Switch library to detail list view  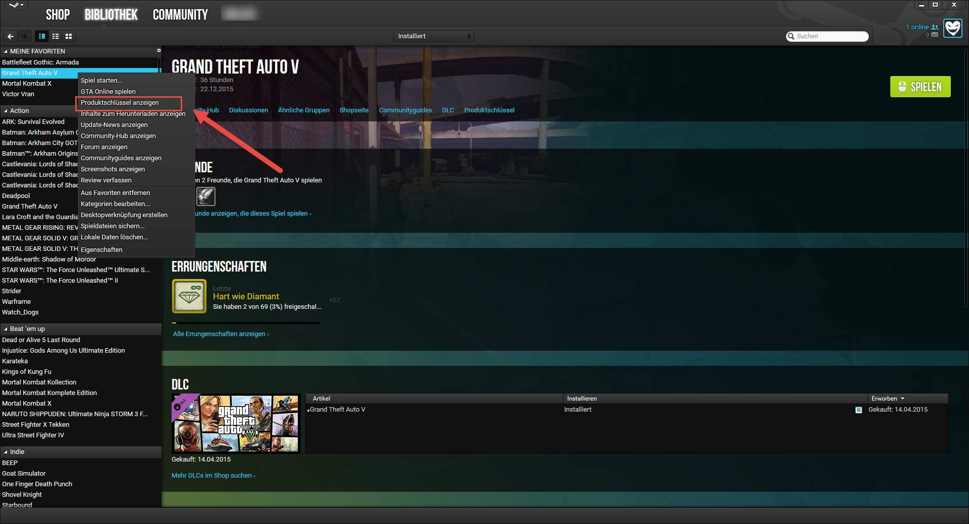point(55,36)
